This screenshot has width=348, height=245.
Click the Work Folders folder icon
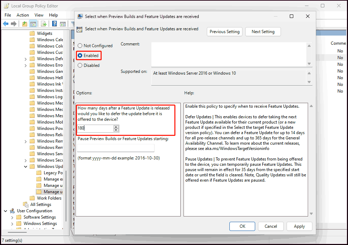click(32, 198)
